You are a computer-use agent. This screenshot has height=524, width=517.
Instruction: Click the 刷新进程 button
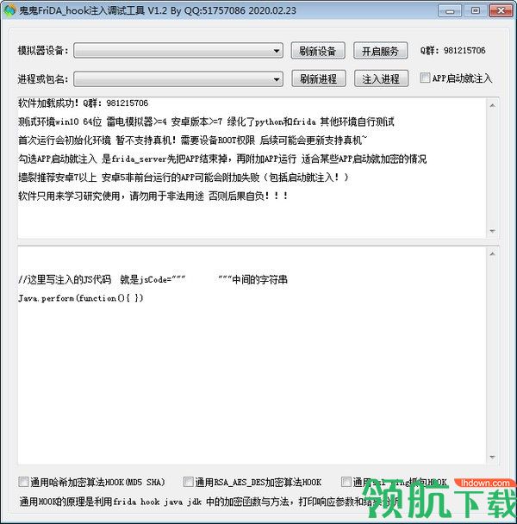coord(318,79)
